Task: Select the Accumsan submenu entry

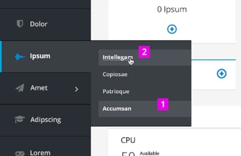Action: tap(117, 109)
